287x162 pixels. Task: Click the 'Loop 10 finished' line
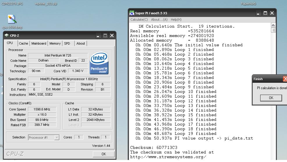pyautogui.click(x=176, y=91)
